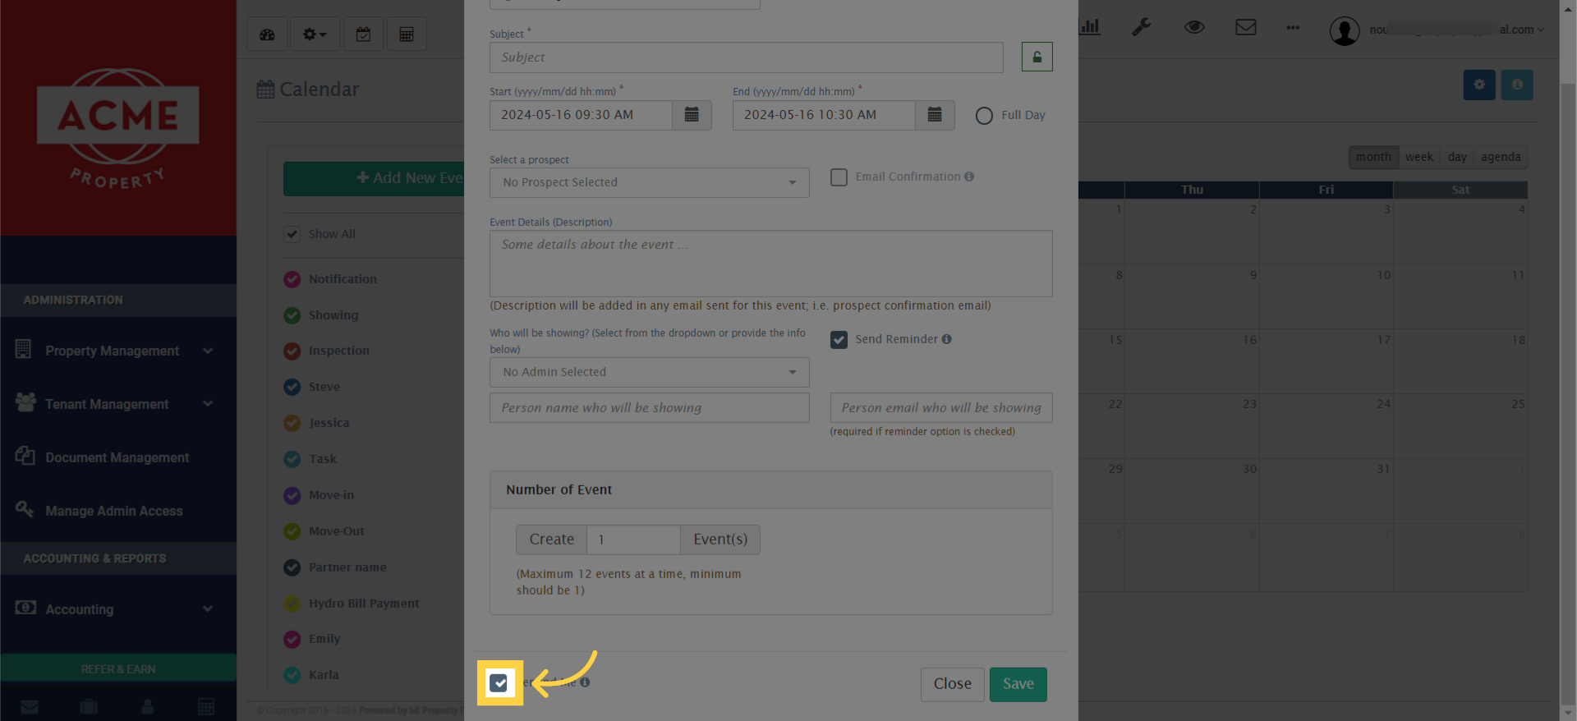The height and width of the screenshot is (721, 1577).
Task: Expand the Accounting menu
Action: (118, 609)
